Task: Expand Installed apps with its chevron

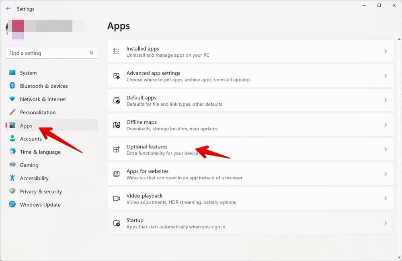Action: click(386, 51)
